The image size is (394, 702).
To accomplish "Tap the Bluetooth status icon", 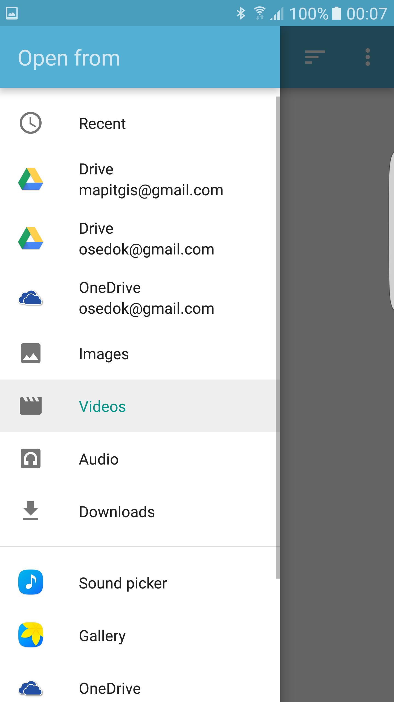I will click(x=241, y=13).
